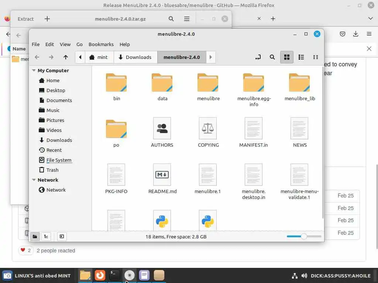Open Music in the sidebar
This screenshot has height=283, width=378.
[x=53, y=110]
